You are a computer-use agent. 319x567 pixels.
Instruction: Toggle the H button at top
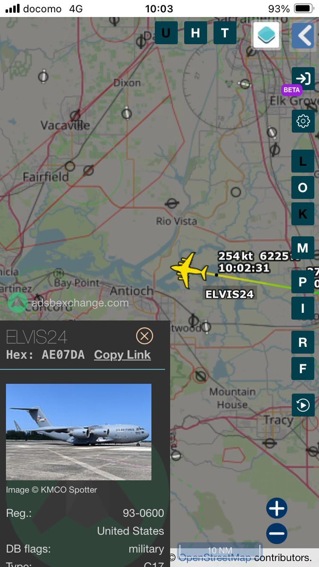coord(196,33)
